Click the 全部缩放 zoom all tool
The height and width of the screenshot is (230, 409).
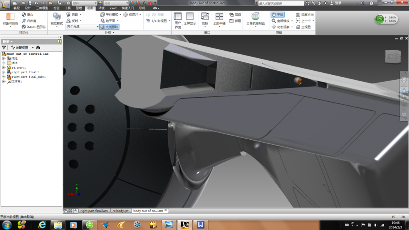pos(281,21)
